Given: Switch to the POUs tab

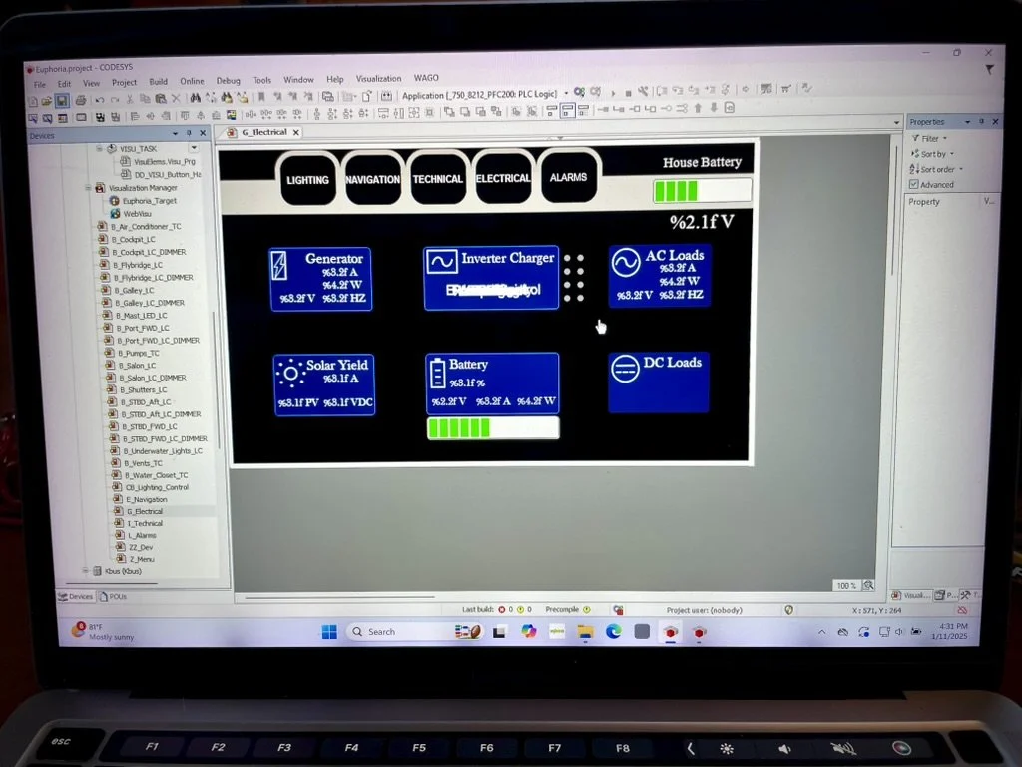Looking at the screenshot, I should point(113,596).
